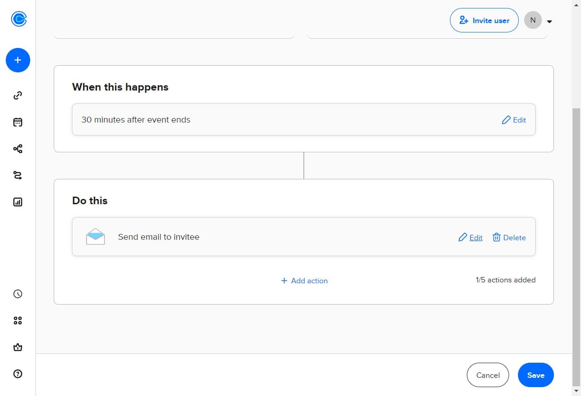Cancel the workflow changes
This screenshot has width=581, height=396.
coord(488,375)
